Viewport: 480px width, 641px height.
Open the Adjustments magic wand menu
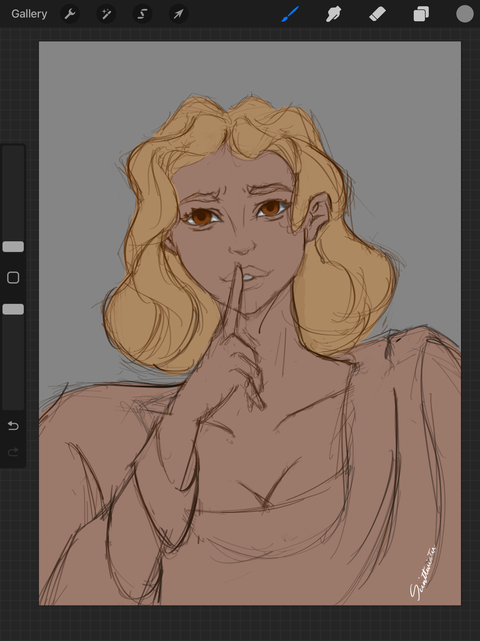[x=106, y=14]
